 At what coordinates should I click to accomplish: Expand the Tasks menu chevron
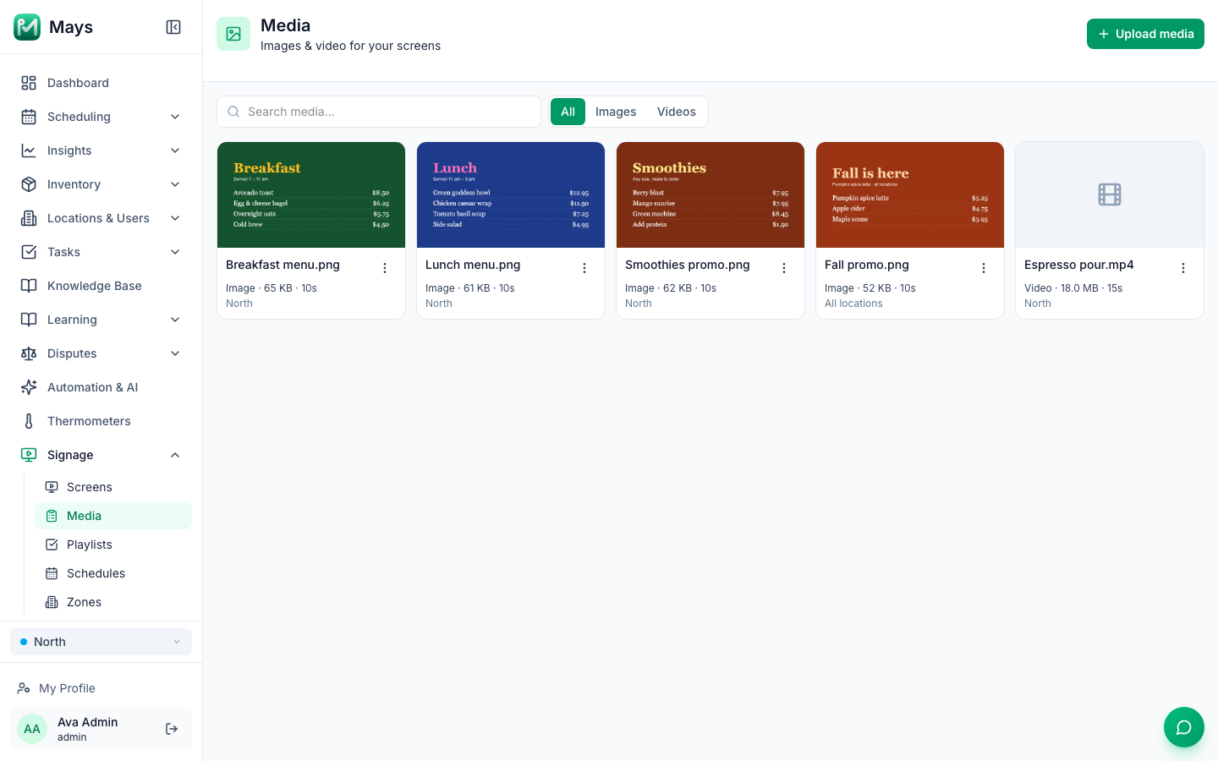click(x=175, y=252)
